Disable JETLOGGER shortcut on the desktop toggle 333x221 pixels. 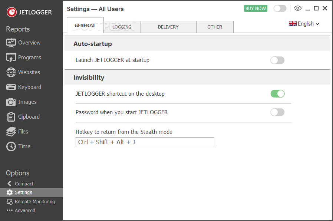coord(277,93)
